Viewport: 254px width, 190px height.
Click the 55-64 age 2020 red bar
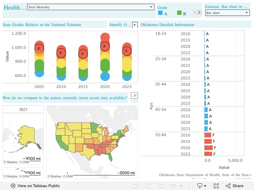click(x=209, y=148)
